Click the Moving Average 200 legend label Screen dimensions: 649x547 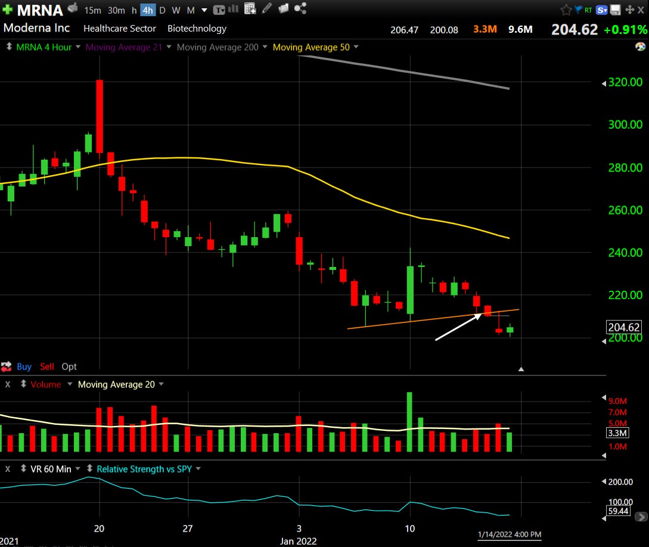pos(218,47)
